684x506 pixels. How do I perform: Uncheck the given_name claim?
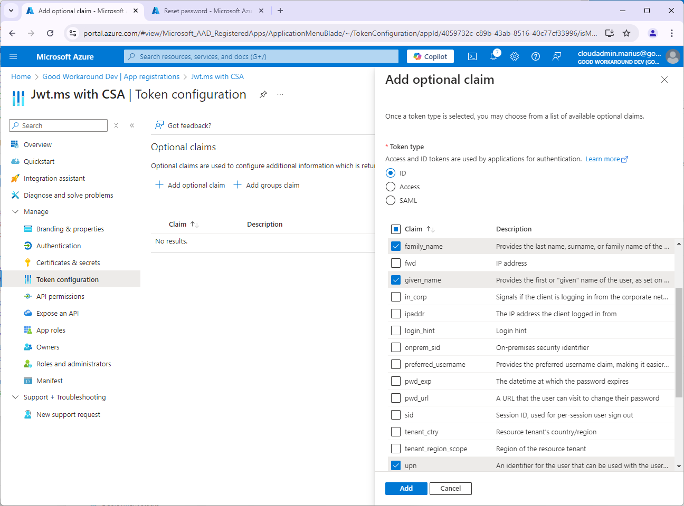coord(396,280)
